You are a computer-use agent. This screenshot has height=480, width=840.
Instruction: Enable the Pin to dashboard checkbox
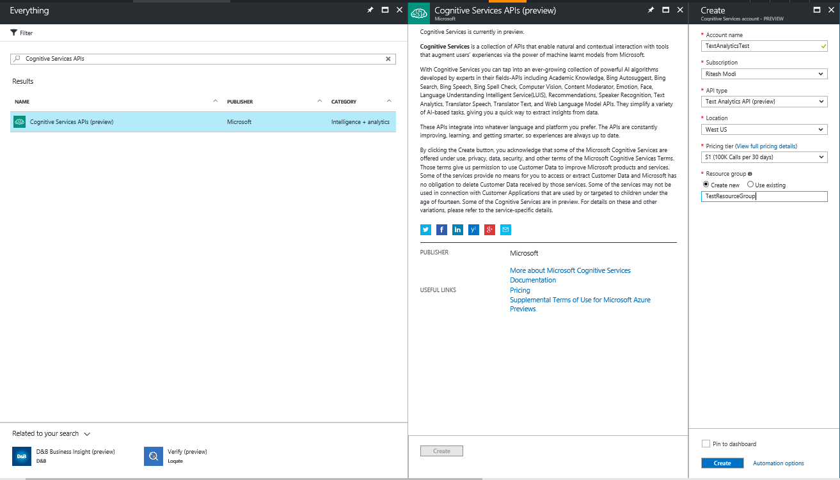706,444
